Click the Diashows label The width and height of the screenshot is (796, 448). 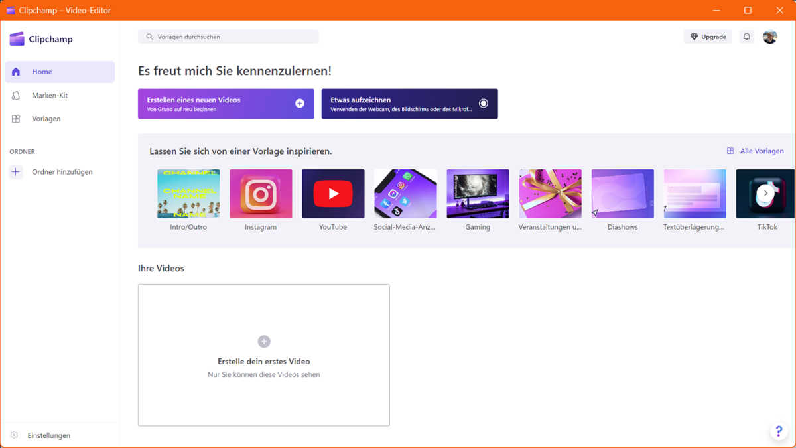[622, 227]
